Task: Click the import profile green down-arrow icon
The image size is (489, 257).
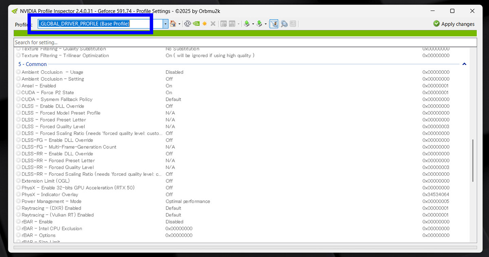Action: pos(259,24)
